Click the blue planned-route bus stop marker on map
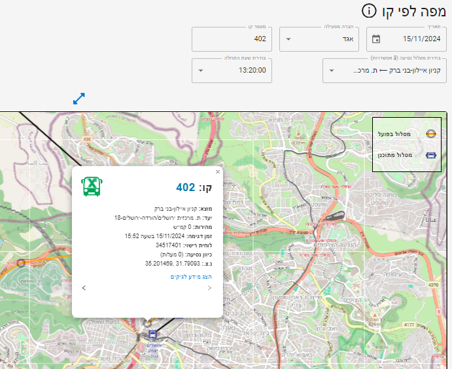 [x=152, y=334]
